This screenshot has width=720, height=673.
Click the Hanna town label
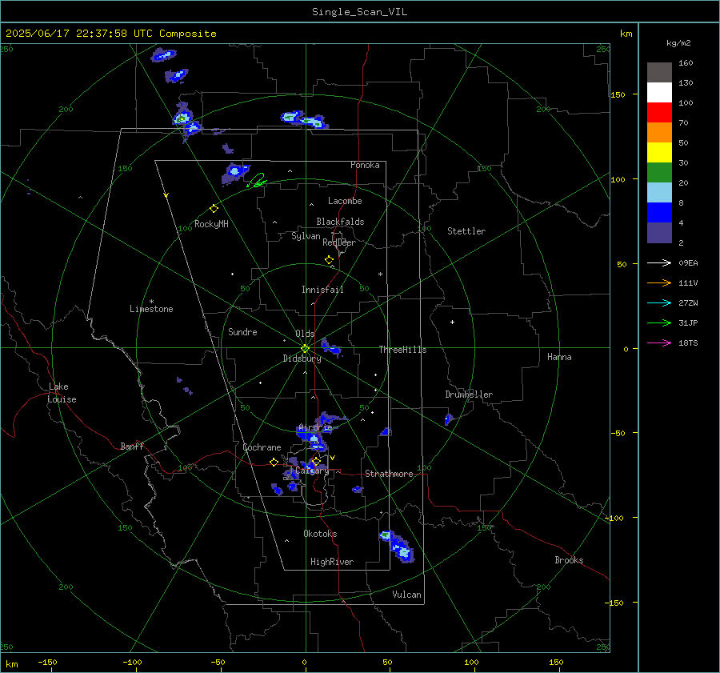click(x=559, y=357)
